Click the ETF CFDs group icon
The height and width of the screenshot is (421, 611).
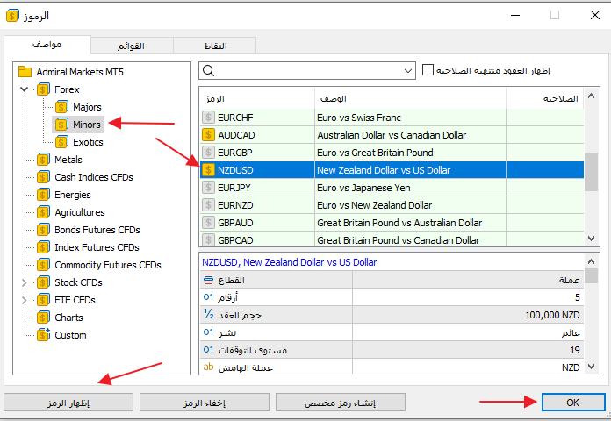[x=43, y=300]
